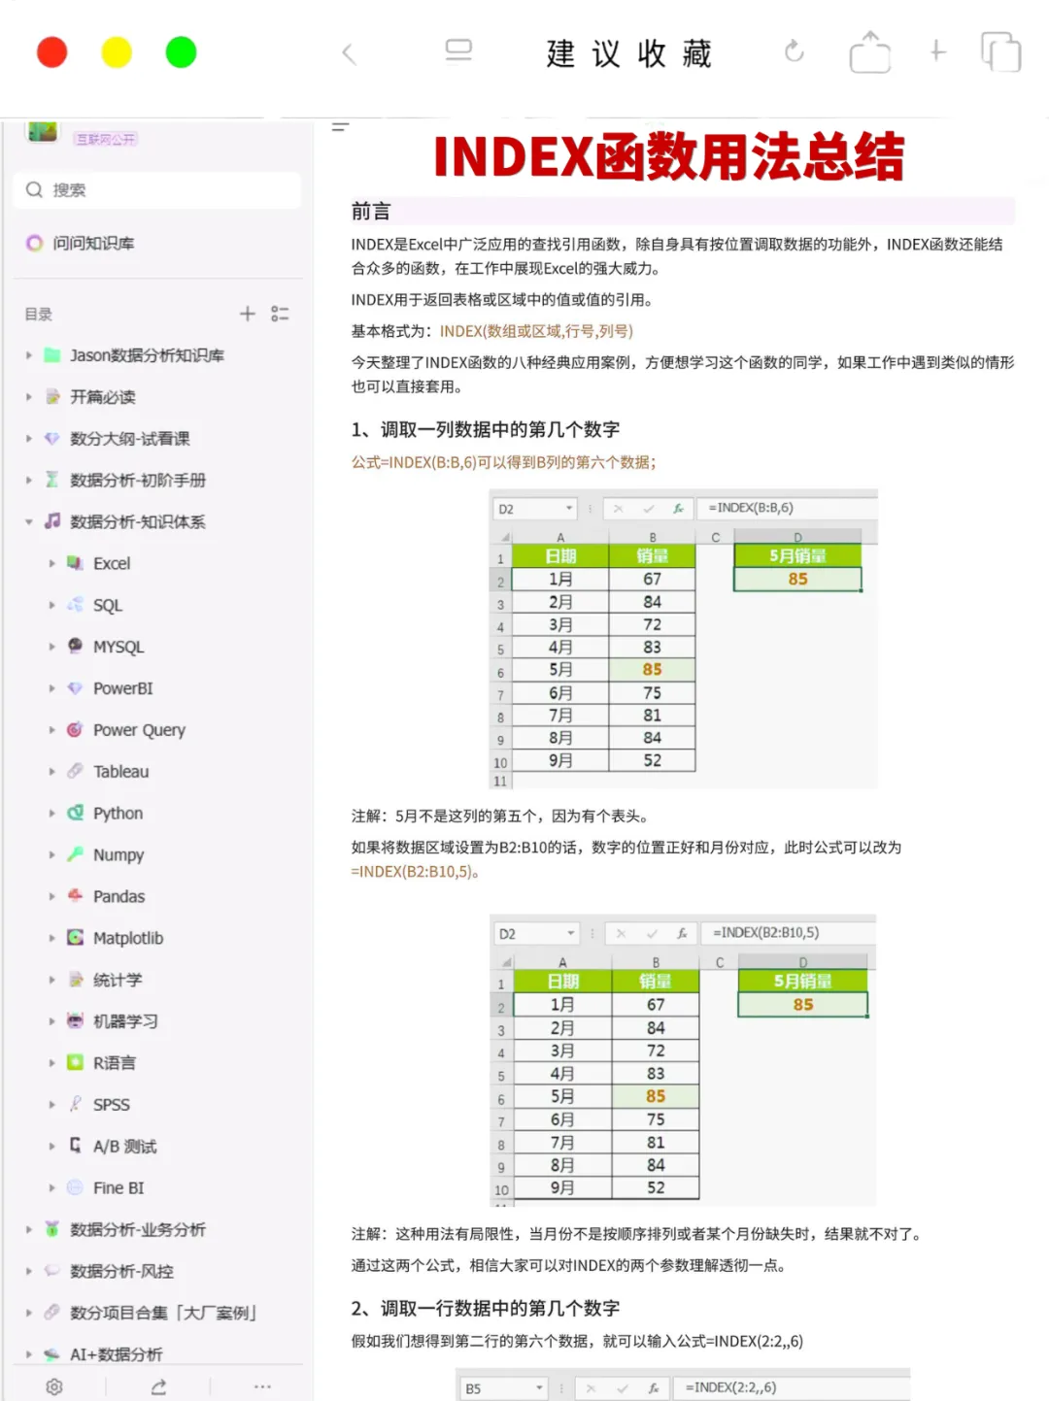
Task: Open 问问知识库
Action: [x=93, y=243]
